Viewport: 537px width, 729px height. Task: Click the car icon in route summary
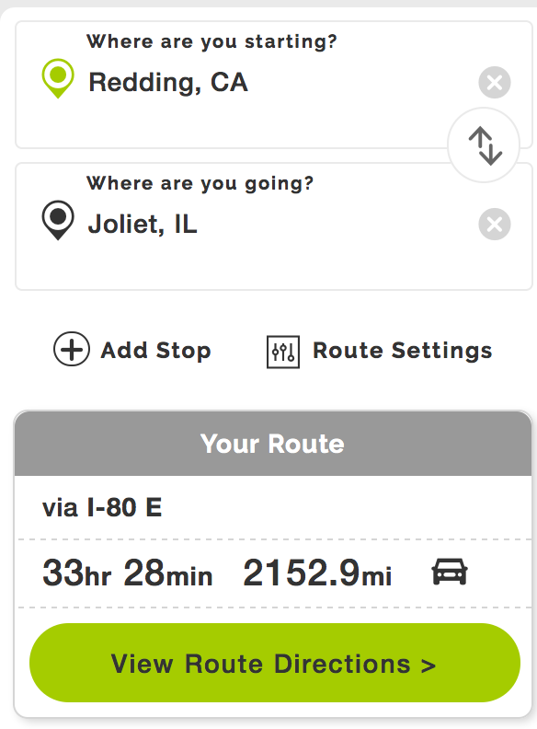(450, 572)
